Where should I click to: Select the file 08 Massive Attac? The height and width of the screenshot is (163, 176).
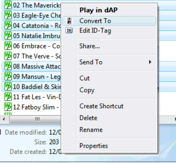37,66
